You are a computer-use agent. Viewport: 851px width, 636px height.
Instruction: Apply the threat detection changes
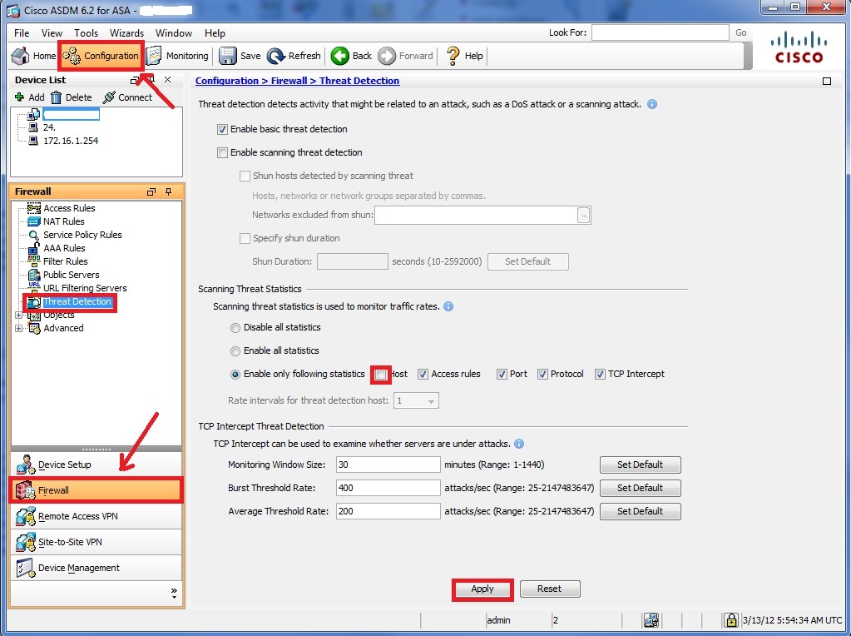[x=482, y=589]
